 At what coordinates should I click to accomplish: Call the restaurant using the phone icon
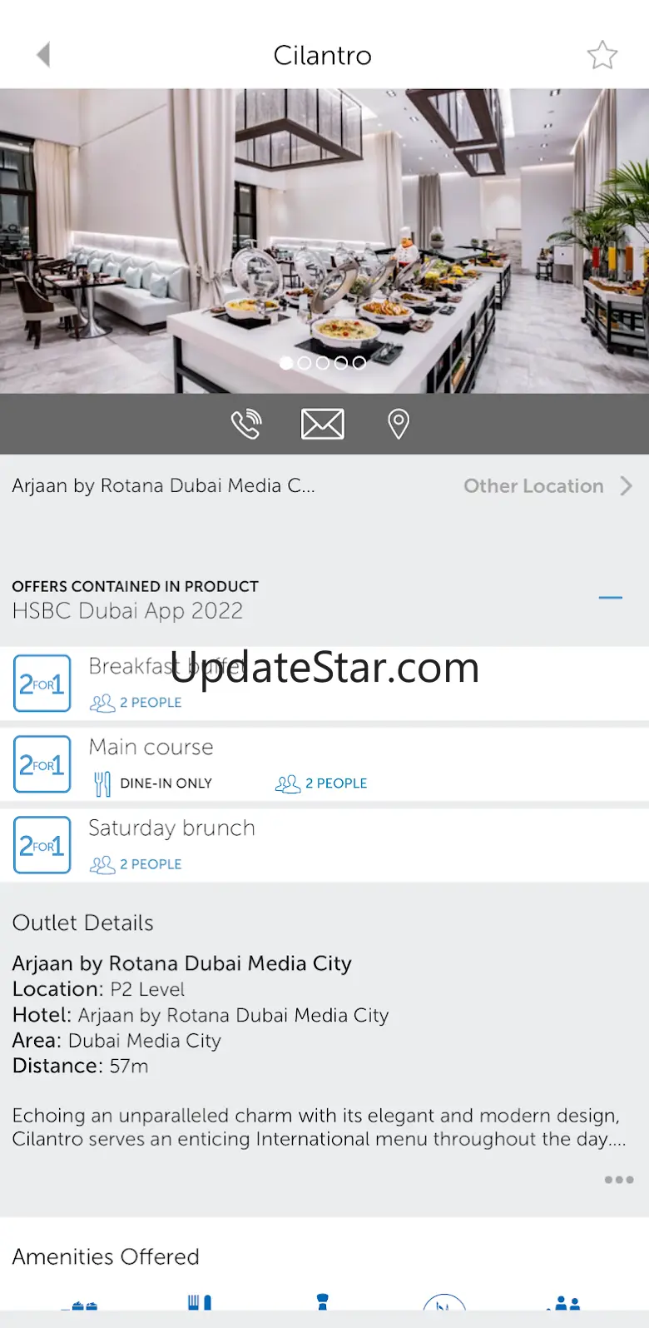(x=246, y=424)
